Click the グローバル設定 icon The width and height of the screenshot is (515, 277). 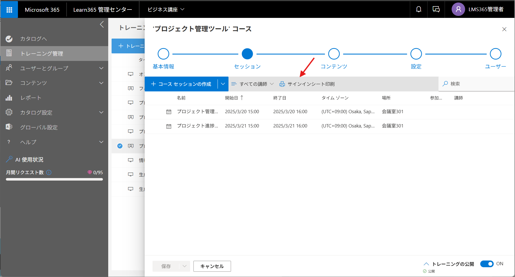click(x=9, y=127)
